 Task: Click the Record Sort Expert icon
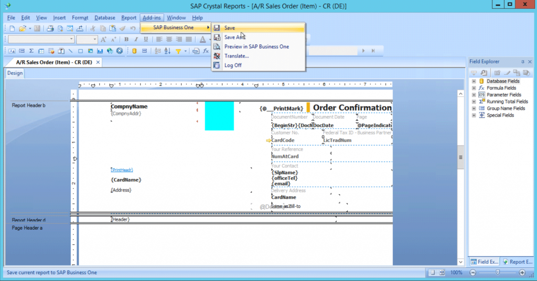pyautogui.click(x=167, y=51)
